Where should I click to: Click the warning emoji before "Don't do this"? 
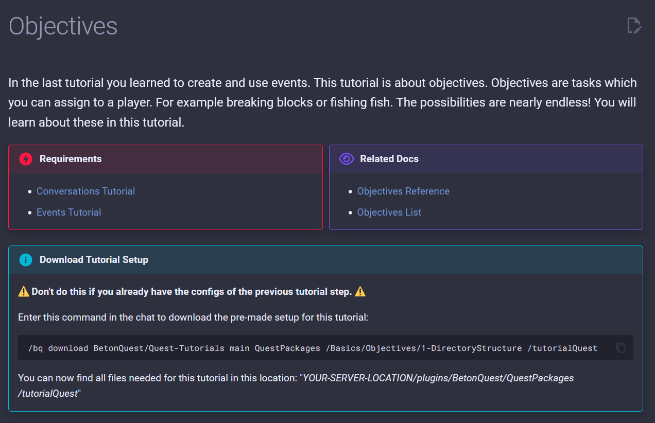pyautogui.click(x=24, y=292)
